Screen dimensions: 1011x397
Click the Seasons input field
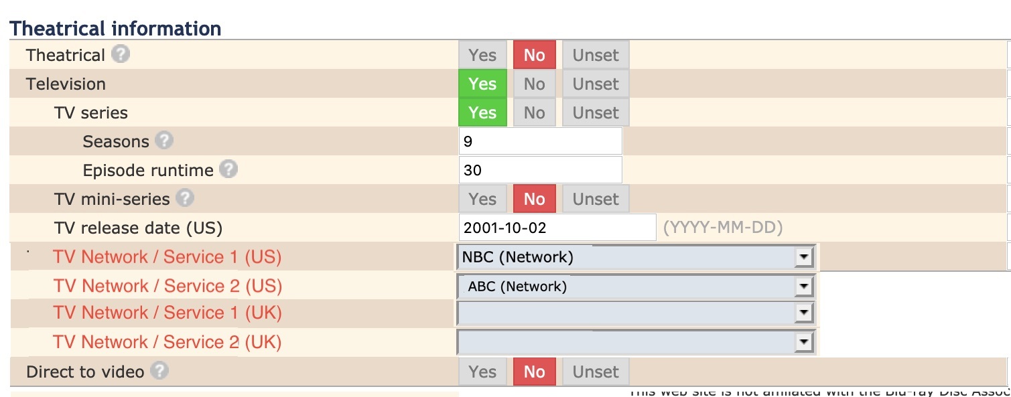(x=541, y=141)
